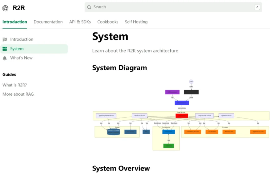The width and height of the screenshot is (270, 176).
Task: Click the User circle node in diagram
Action: 191,82
